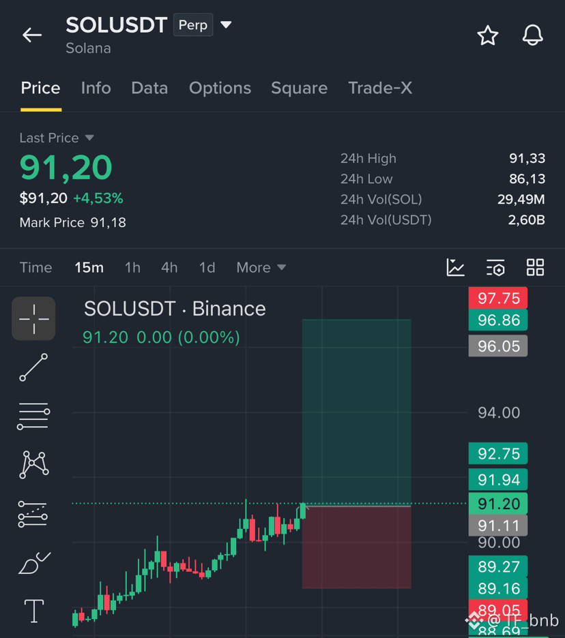Expand the More timeframes dropdown

[x=261, y=268]
